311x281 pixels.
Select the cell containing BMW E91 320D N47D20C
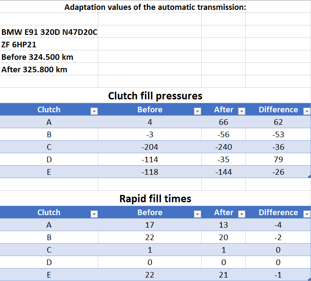49,32
